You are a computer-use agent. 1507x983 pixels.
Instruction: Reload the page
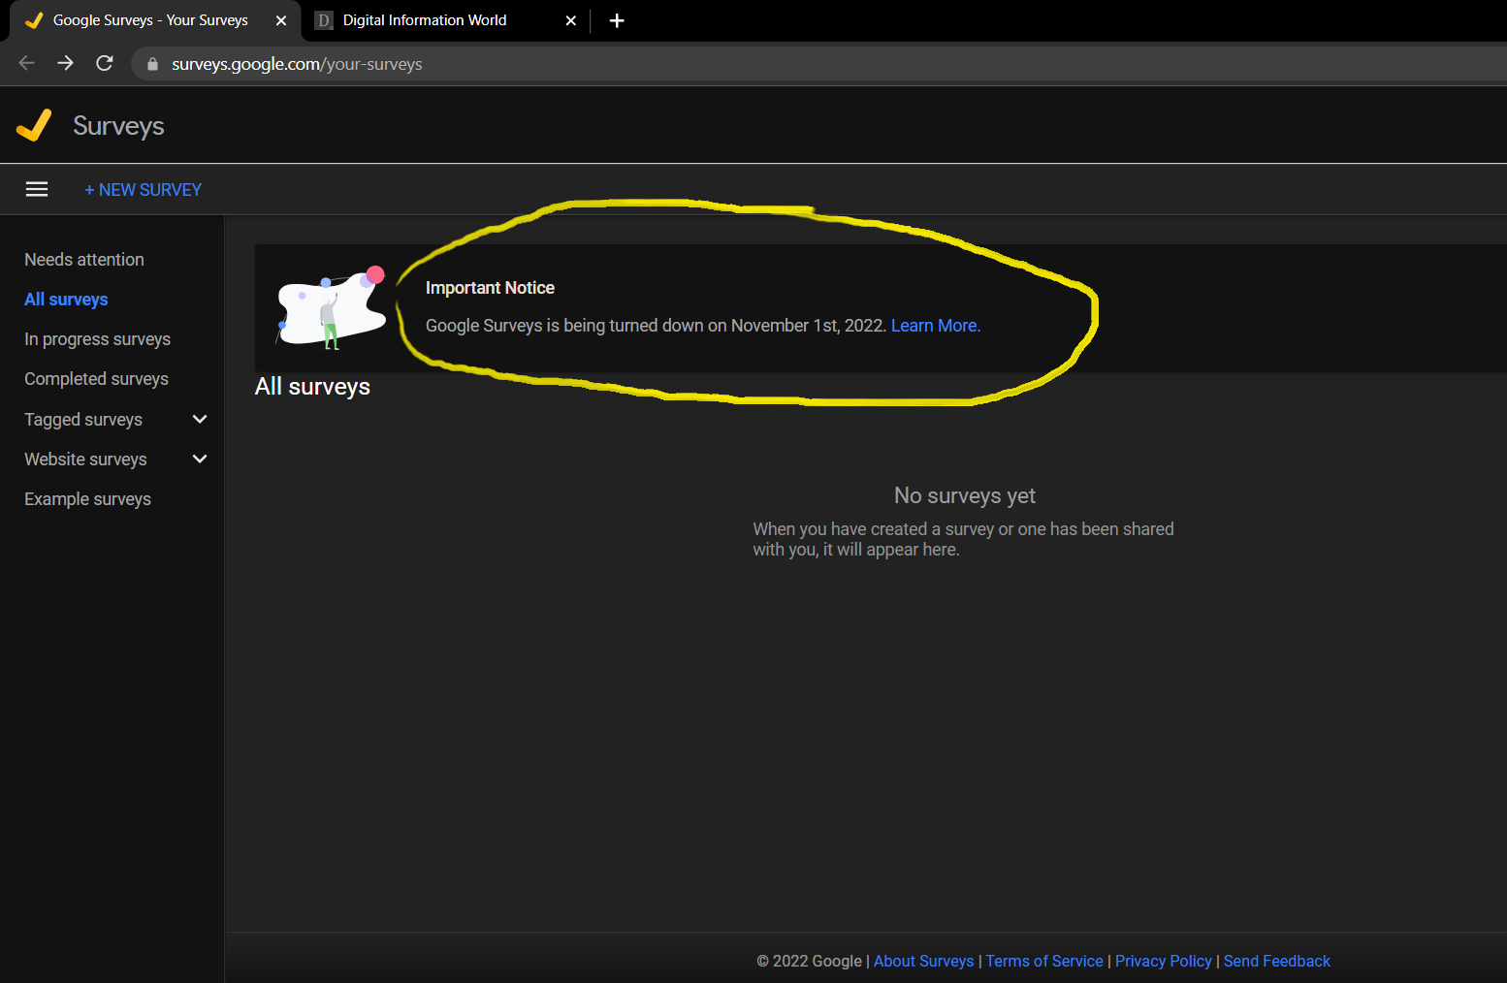point(105,63)
